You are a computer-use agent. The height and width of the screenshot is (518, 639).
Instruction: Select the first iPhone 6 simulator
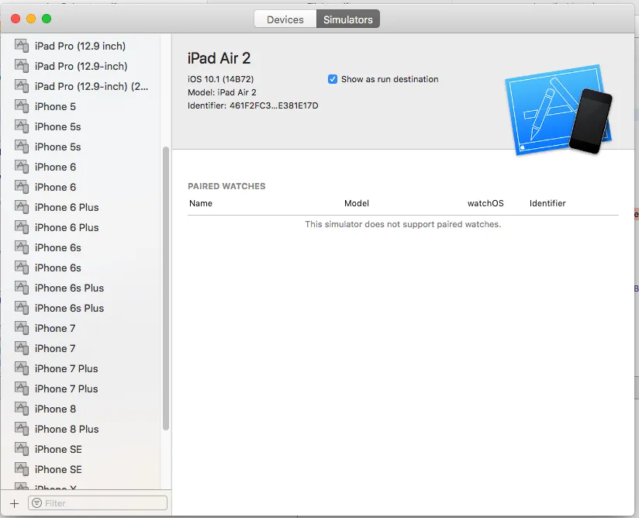(x=55, y=167)
